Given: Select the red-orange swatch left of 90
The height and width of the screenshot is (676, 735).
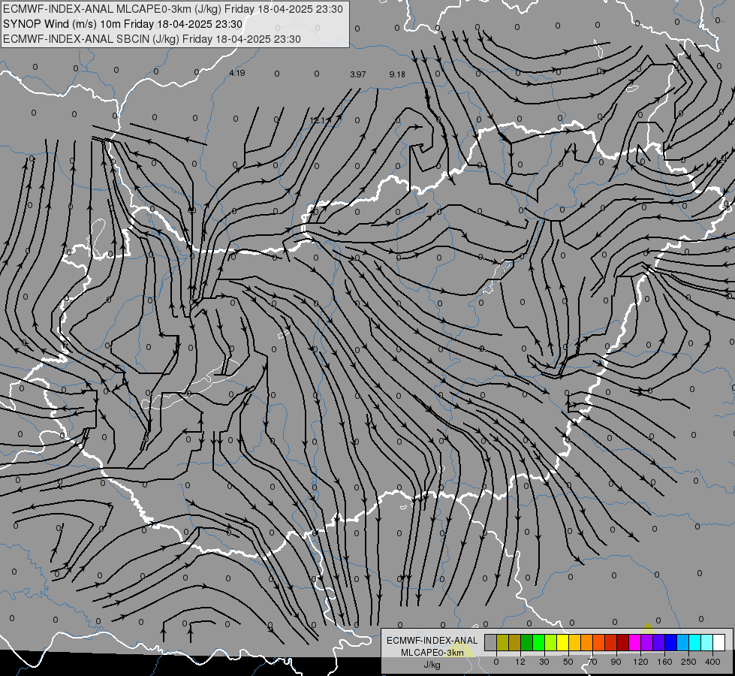Looking at the screenshot, I should (599, 642).
